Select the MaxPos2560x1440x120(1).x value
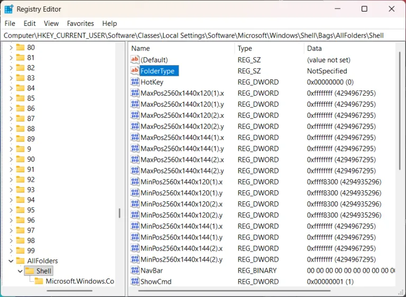 pyautogui.click(x=182, y=93)
